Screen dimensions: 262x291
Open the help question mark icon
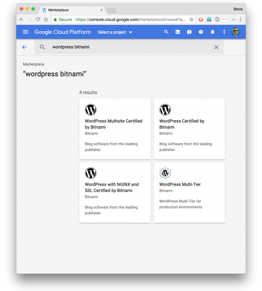(x=201, y=32)
